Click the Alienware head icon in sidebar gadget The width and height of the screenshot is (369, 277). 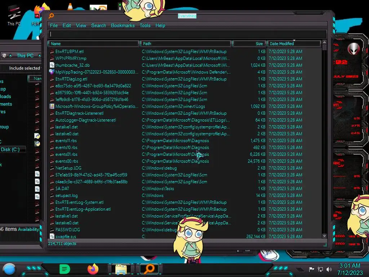[x=354, y=49]
